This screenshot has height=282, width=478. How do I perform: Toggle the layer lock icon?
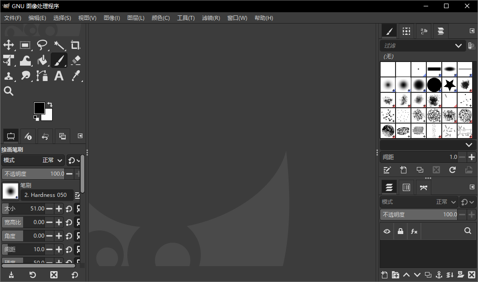(x=401, y=231)
